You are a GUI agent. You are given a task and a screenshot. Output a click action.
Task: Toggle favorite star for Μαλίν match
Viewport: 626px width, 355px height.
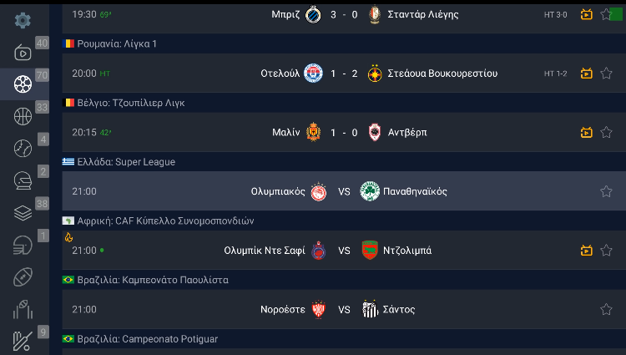click(606, 132)
